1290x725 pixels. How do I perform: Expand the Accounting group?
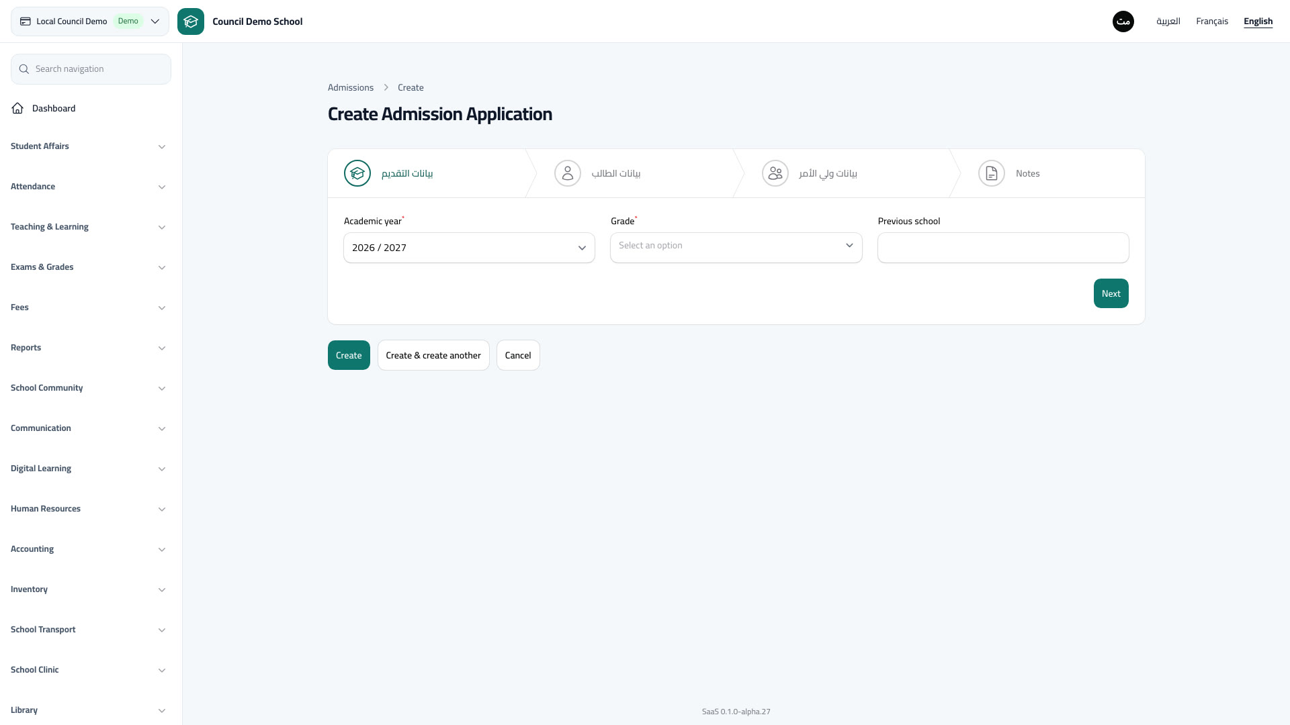(88, 549)
